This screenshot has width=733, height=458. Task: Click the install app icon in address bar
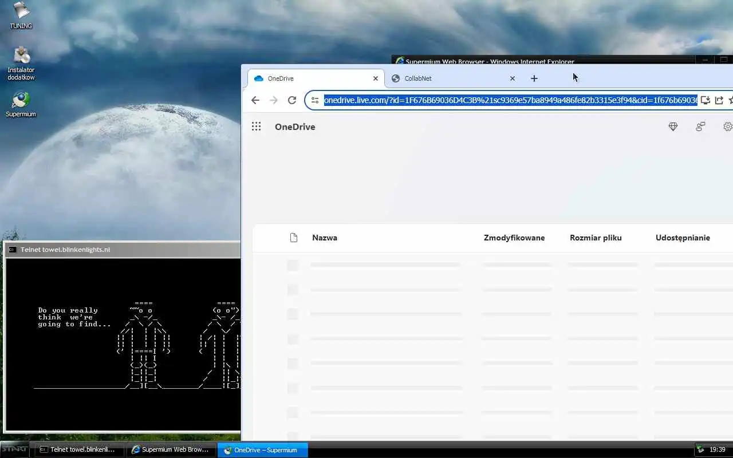pos(706,100)
